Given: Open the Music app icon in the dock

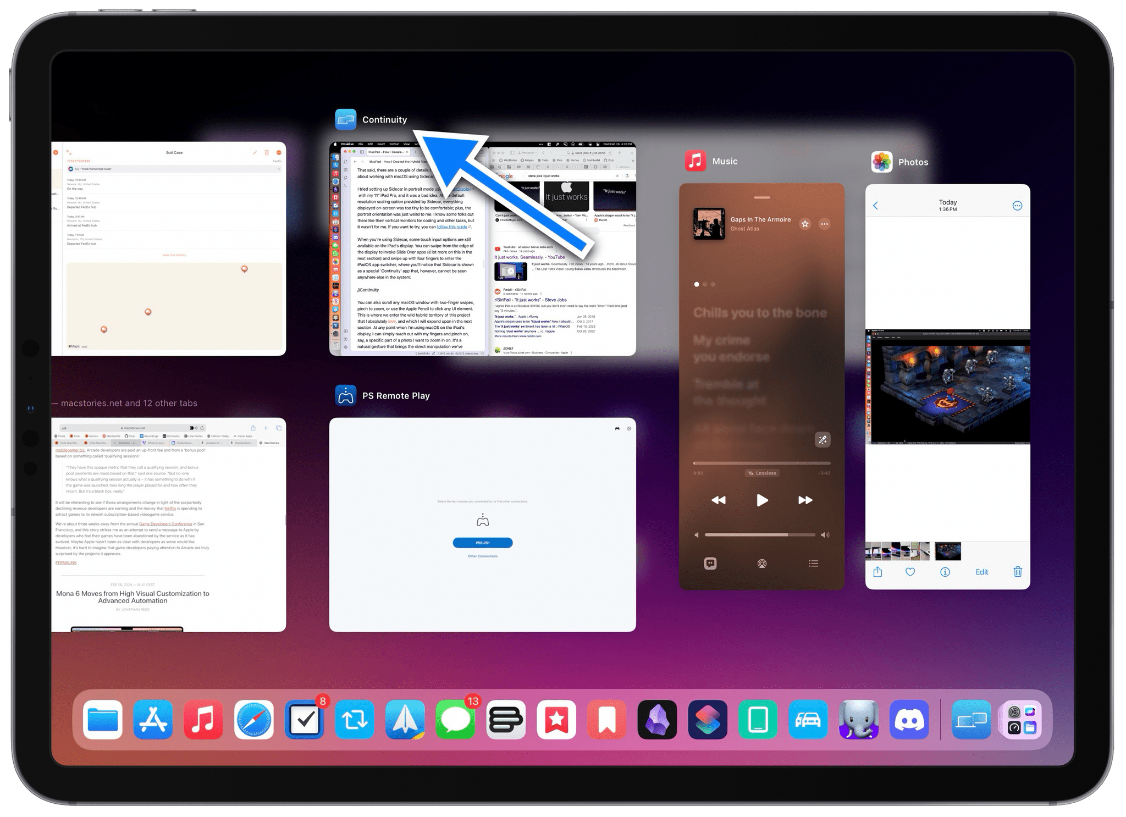Looking at the screenshot, I should [x=203, y=719].
